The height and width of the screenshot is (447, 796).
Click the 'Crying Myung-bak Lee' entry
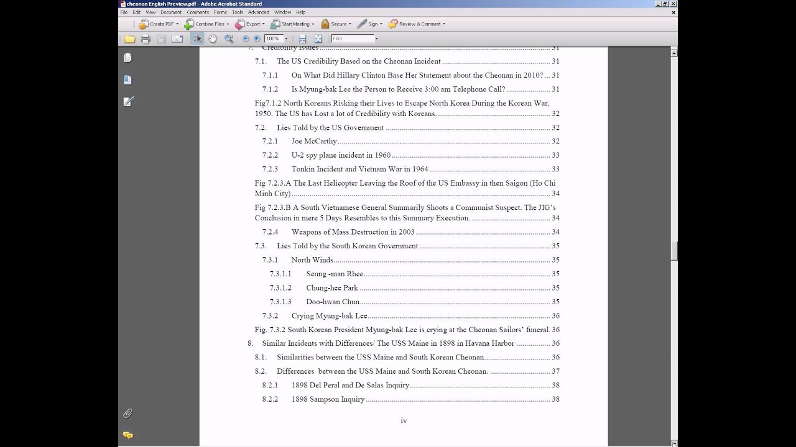pyautogui.click(x=330, y=316)
